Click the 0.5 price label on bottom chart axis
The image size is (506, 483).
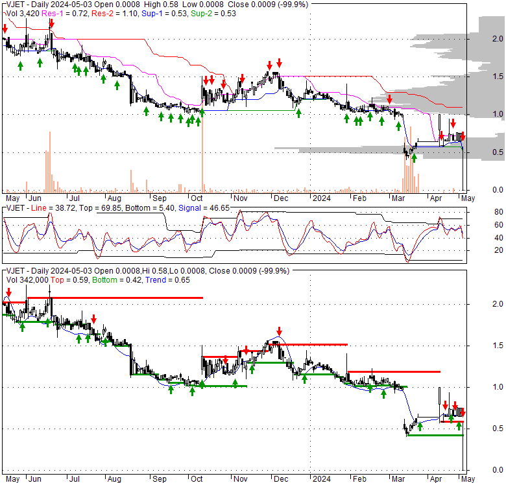tap(498, 429)
